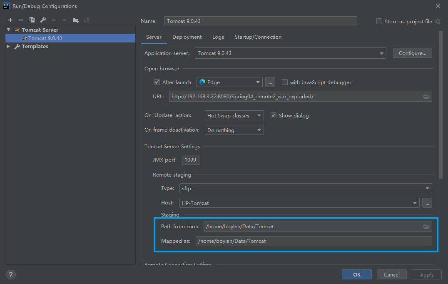Add a new configuration with the plus icon
This screenshot has width=448, height=284.
click(x=10, y=20)
